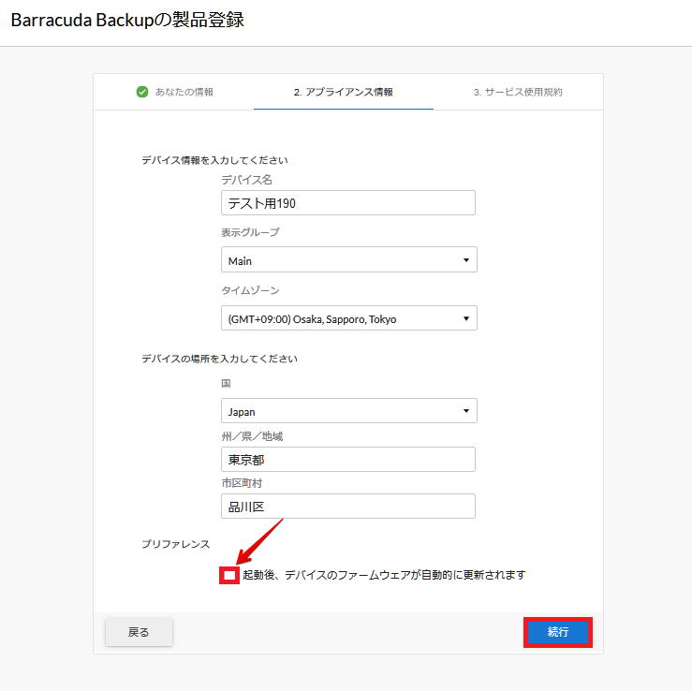
Task: Open the タイムゾーン dropdown showing Osaka, Sapporo, Tokyo
Action: point(349,318)
